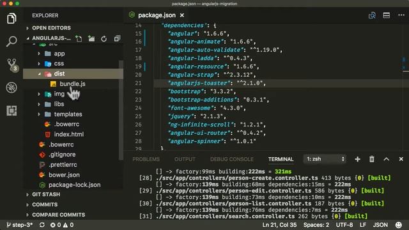The width and height of the screenshot is (409, 230).
Task: Open package-lock.json in the explorer
Action: coord(74,185)
